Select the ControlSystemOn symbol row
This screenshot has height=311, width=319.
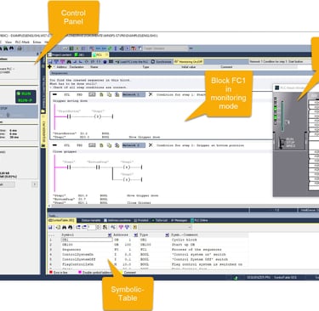(x=147, y=254)
